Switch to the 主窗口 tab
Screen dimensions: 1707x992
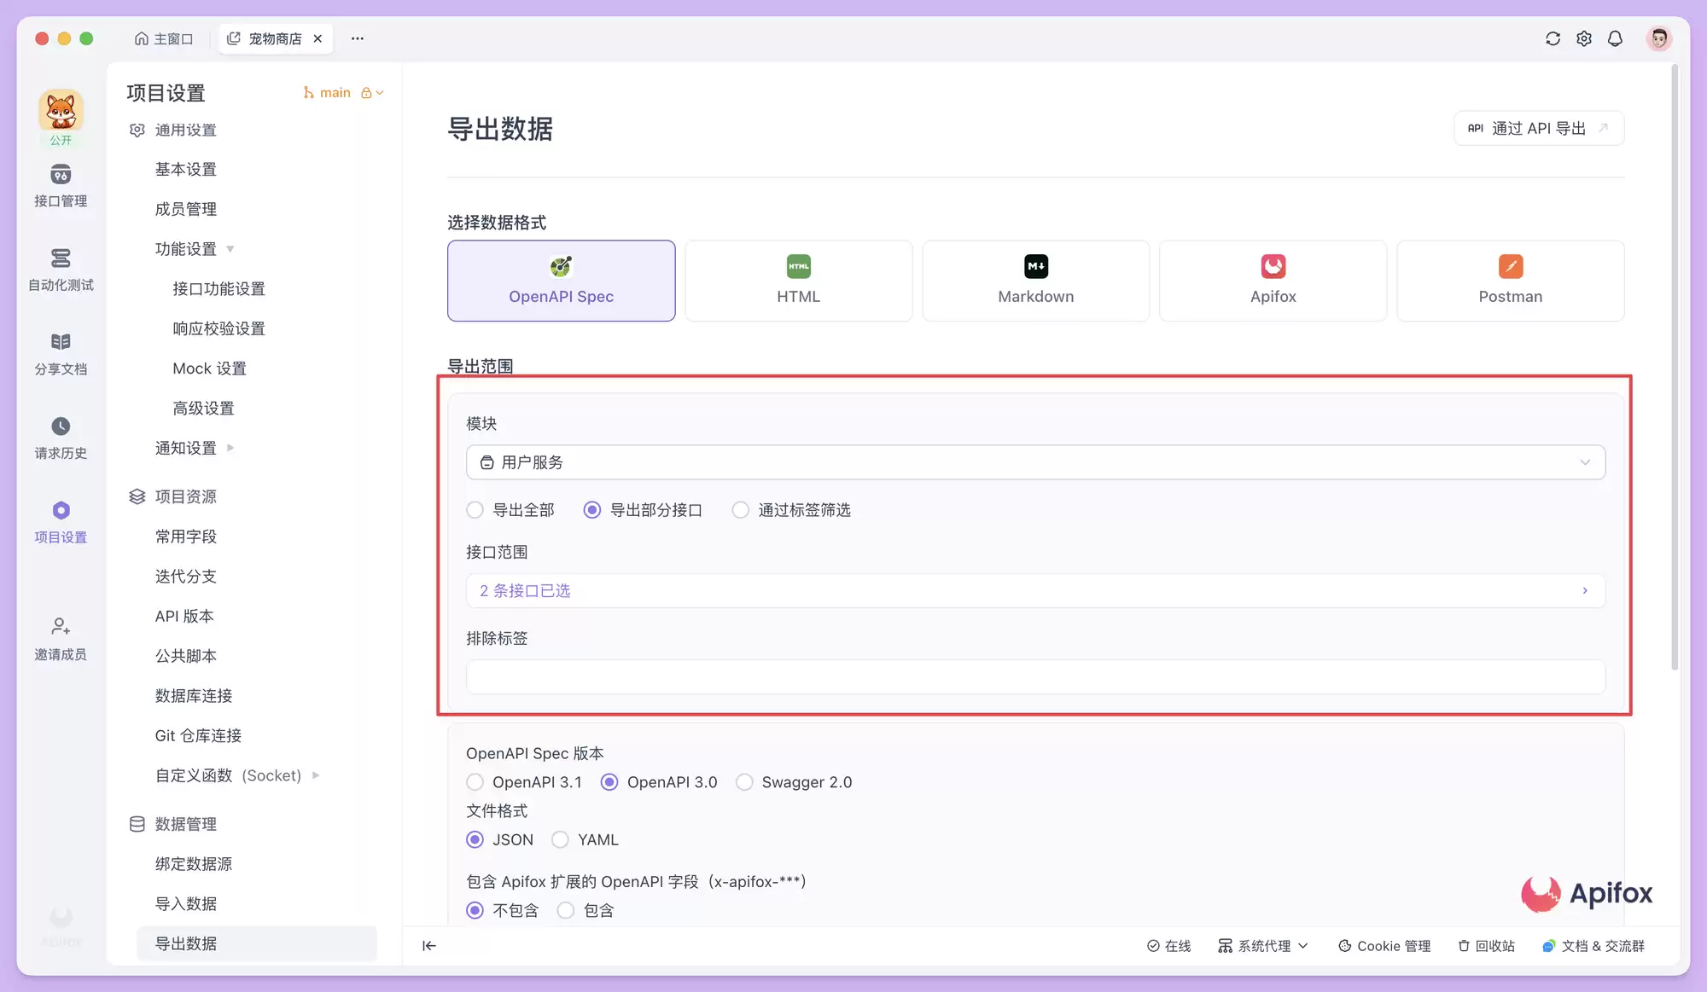[164, 38]
